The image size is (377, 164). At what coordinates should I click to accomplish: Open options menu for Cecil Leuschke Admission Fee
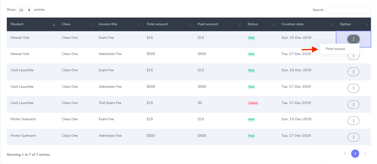click(353, 88)
